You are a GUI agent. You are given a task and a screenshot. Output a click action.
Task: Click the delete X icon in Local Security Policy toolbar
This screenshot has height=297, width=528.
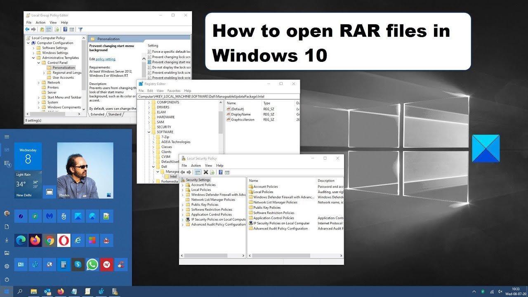click(206, 172)
